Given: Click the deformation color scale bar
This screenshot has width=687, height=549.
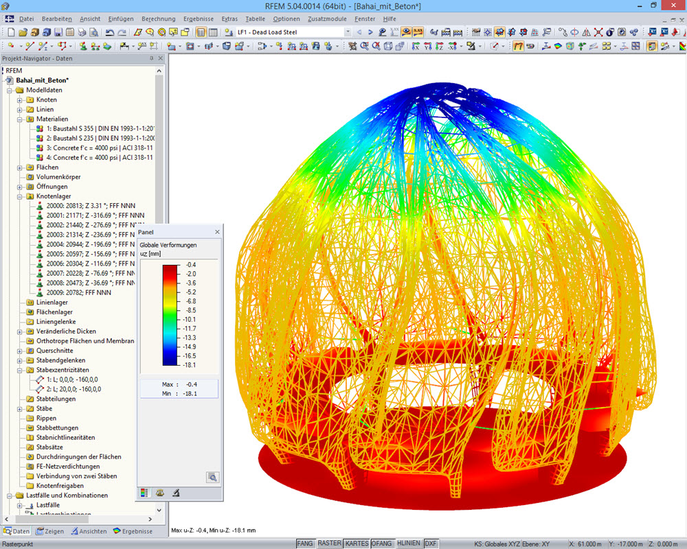Looking at the screenshot, I should click(x=170, y=315).
